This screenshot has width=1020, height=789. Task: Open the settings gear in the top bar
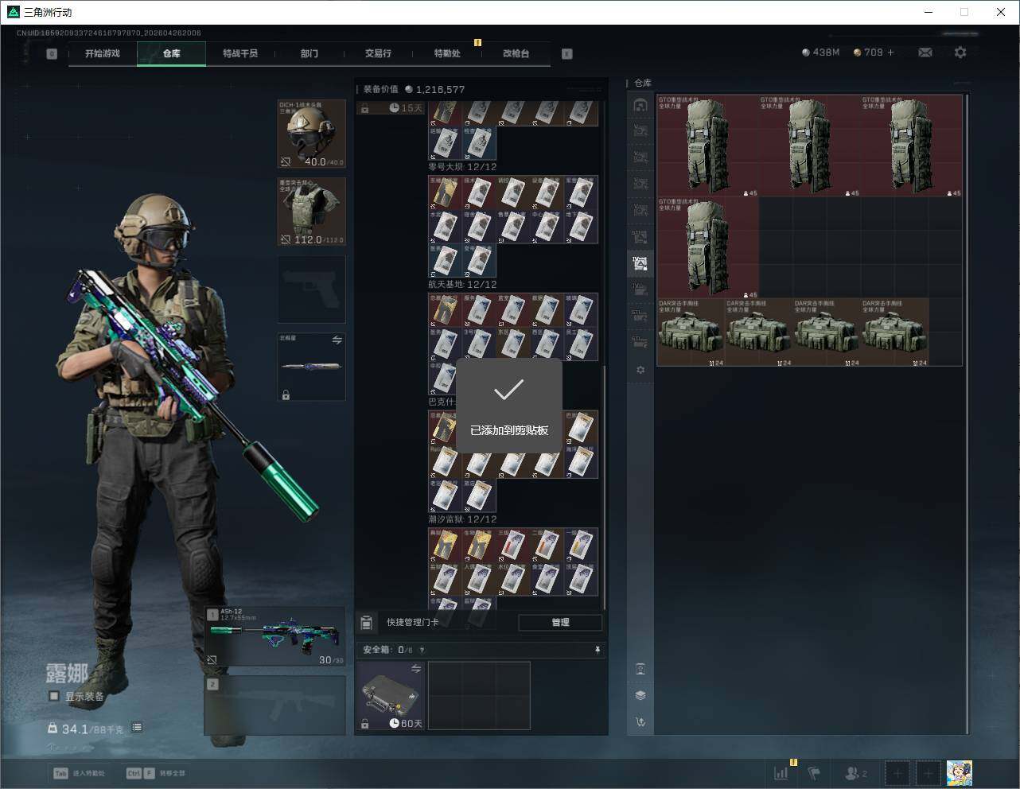pos(960,52)
